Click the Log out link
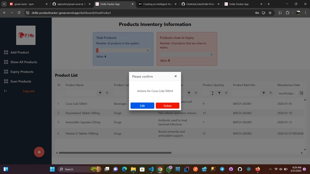The height and width of the screenshot is (174, 310). point(29,91)
